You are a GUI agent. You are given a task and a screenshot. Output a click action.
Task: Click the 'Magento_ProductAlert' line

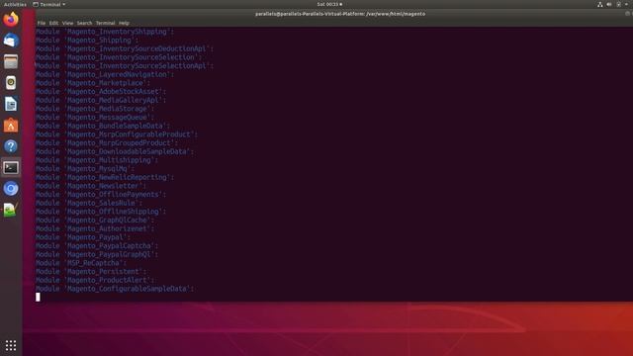[95, 280]
